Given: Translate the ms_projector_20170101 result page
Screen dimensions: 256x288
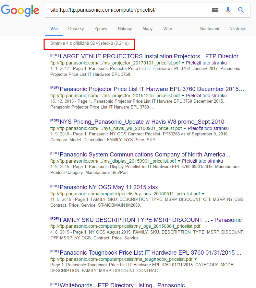Looking at the screenshot, I should pos(206,63).
